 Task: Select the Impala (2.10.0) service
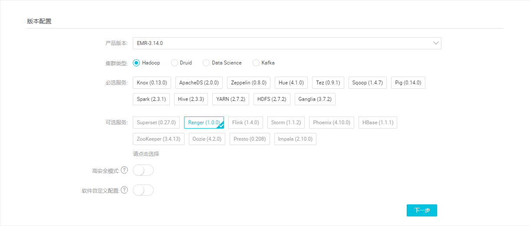click(x=295, y=139)
